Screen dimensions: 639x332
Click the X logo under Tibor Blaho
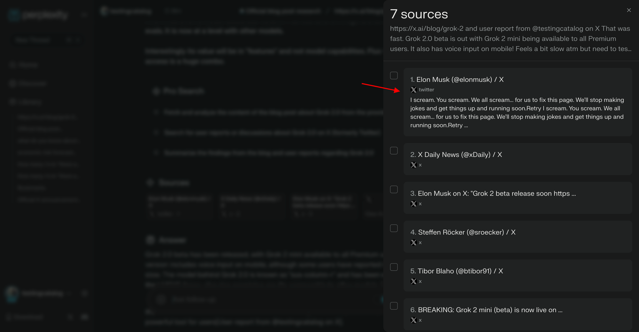[414, 282]
